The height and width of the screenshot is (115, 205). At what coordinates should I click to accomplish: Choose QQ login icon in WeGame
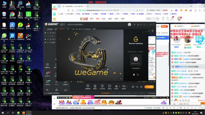click(134, 75)
